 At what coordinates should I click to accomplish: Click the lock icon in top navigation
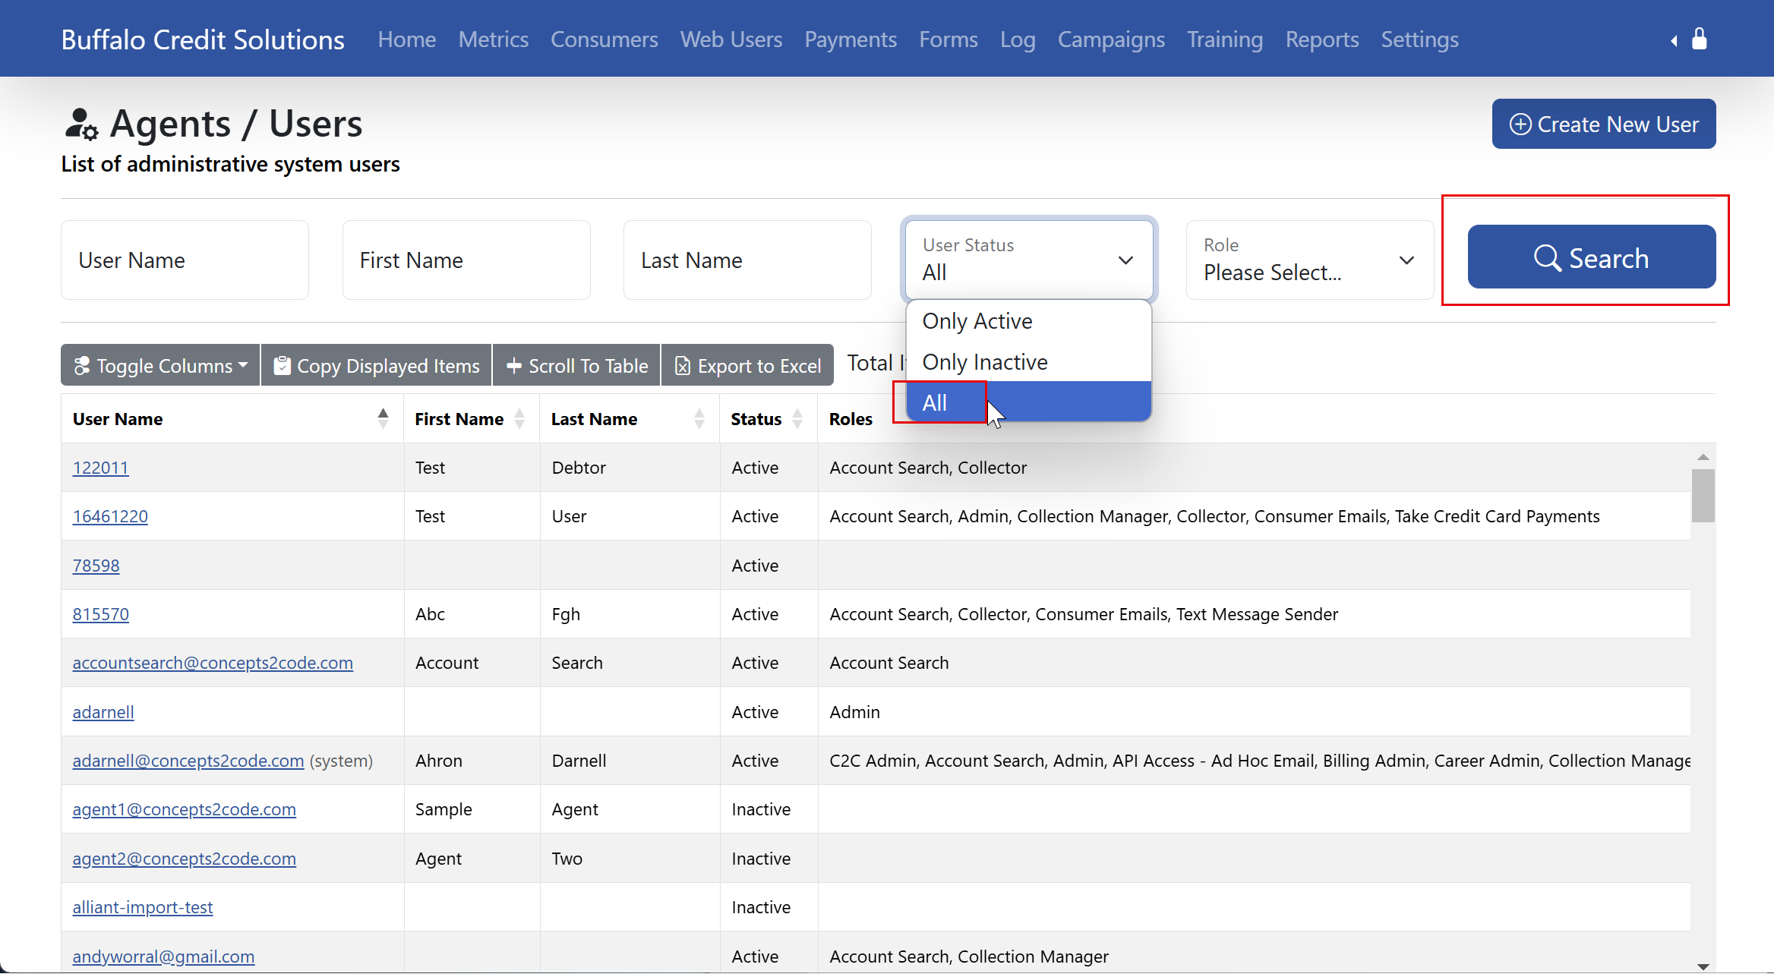coord(1700,39)
